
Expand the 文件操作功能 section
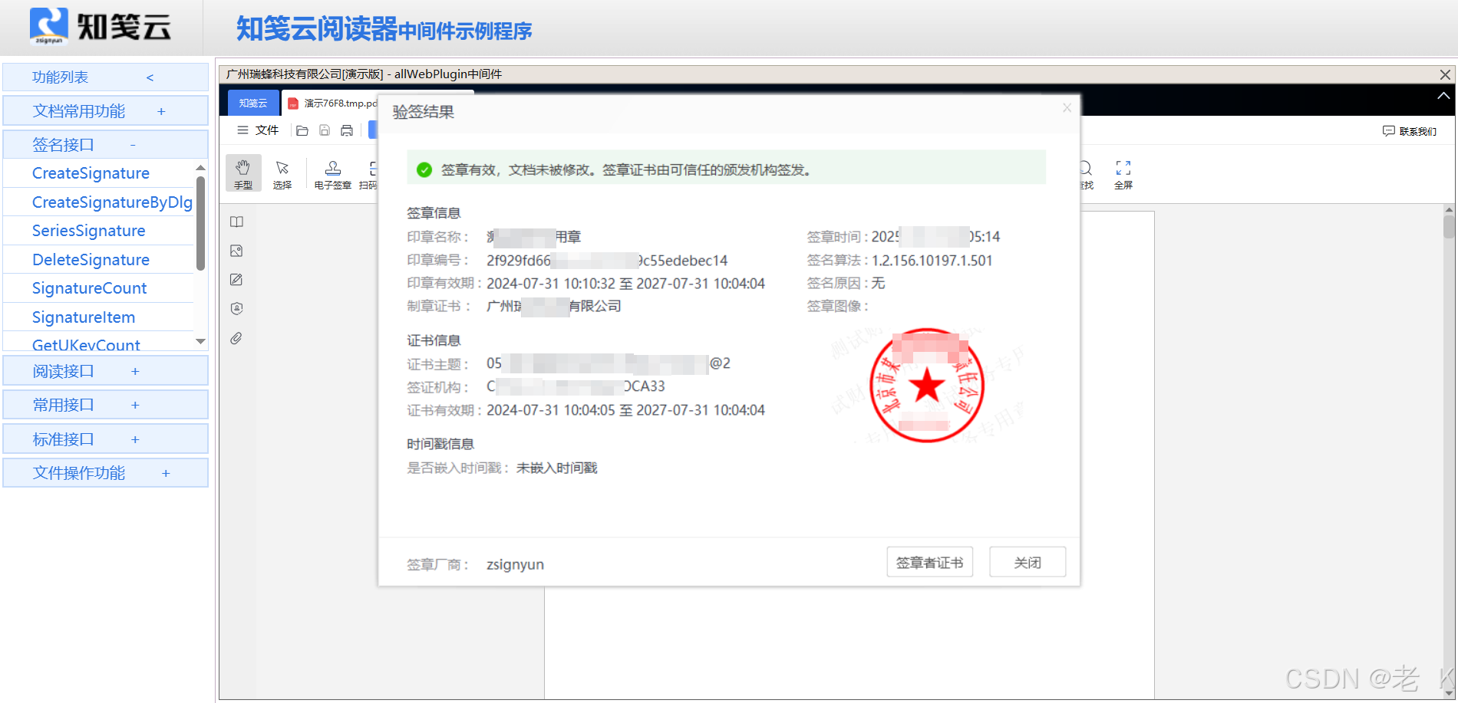106,473
